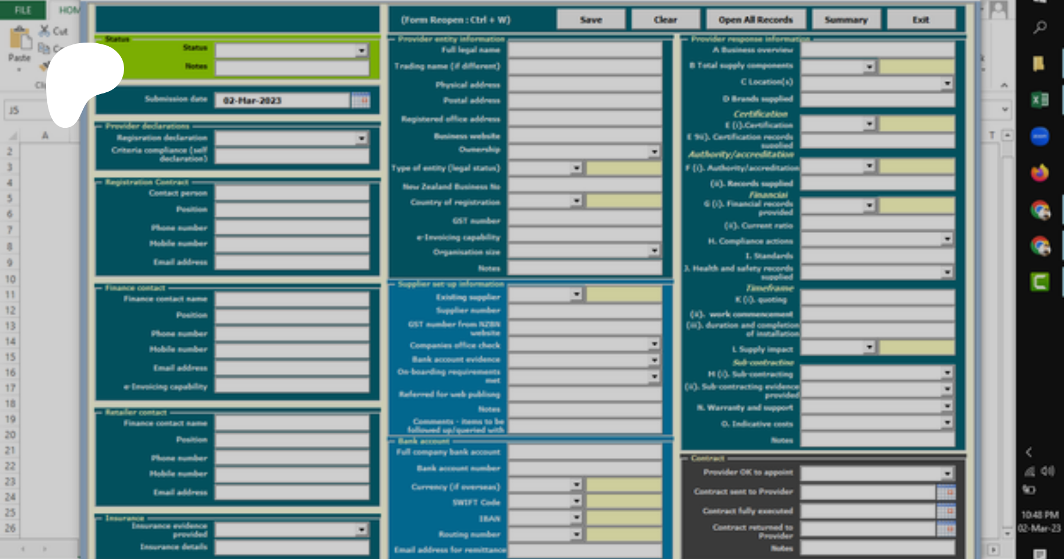
Task: Open the FILE ribbon tab
Action: (23, 10)
